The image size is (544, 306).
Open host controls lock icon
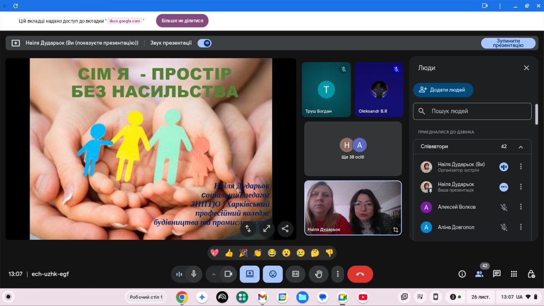tap(531, 274)
